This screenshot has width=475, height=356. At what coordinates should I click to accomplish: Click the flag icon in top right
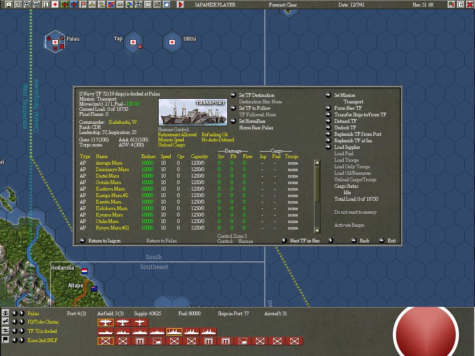pyautogui.click(x=451, y=5)
